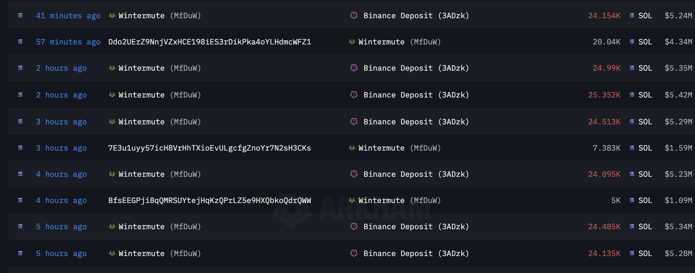695x273 pixels.
Task: Click Solana chain icon in 57 minutes ago row
Action: pos(20,42)
